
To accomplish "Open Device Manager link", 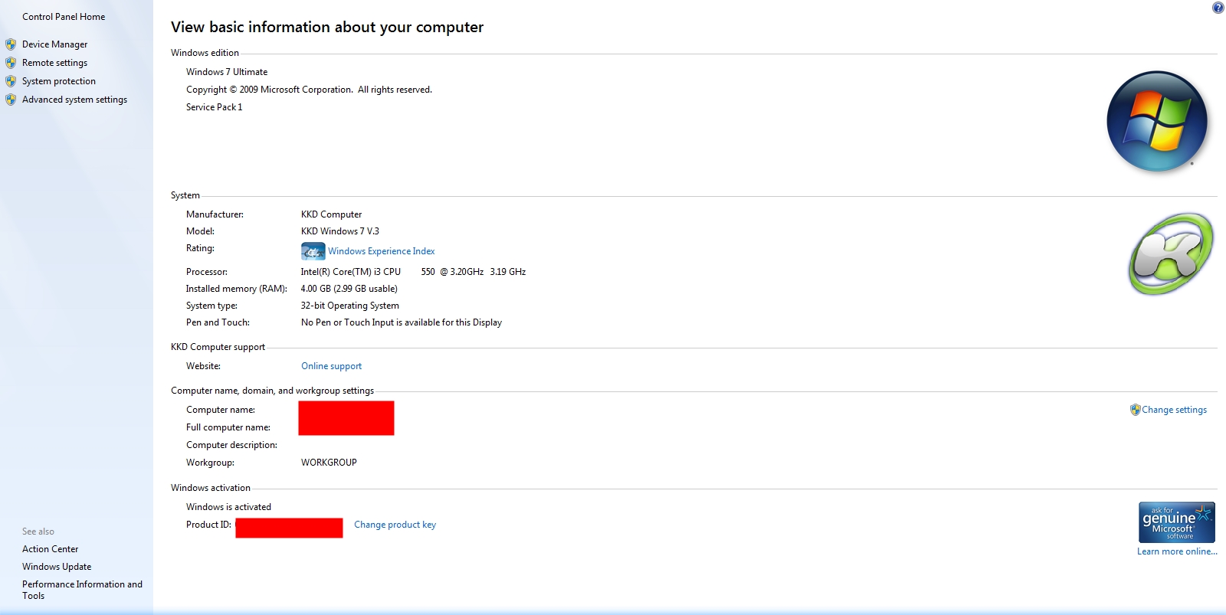I will (54, 44).
